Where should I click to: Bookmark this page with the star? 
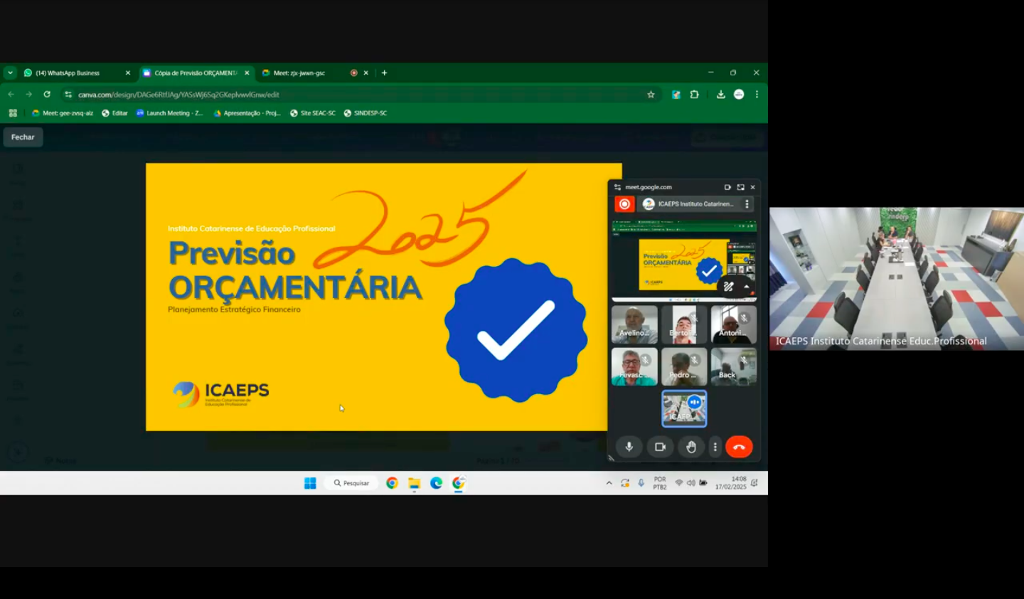[x=651, y=95]
